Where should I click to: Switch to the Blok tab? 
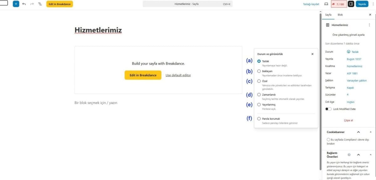tap(340, 15)
